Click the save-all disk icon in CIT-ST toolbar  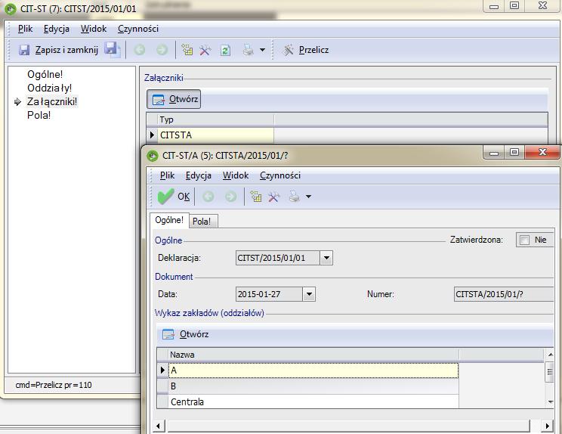click(x=113, y=49)
